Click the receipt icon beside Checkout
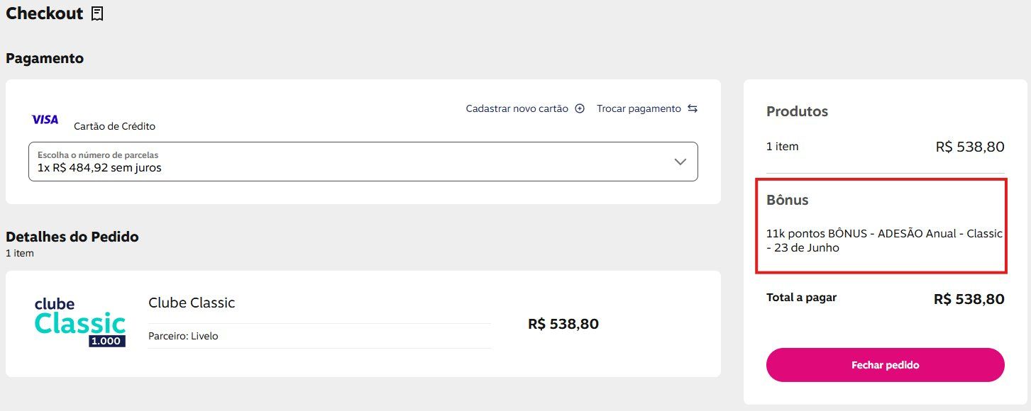 coord(97,13)
